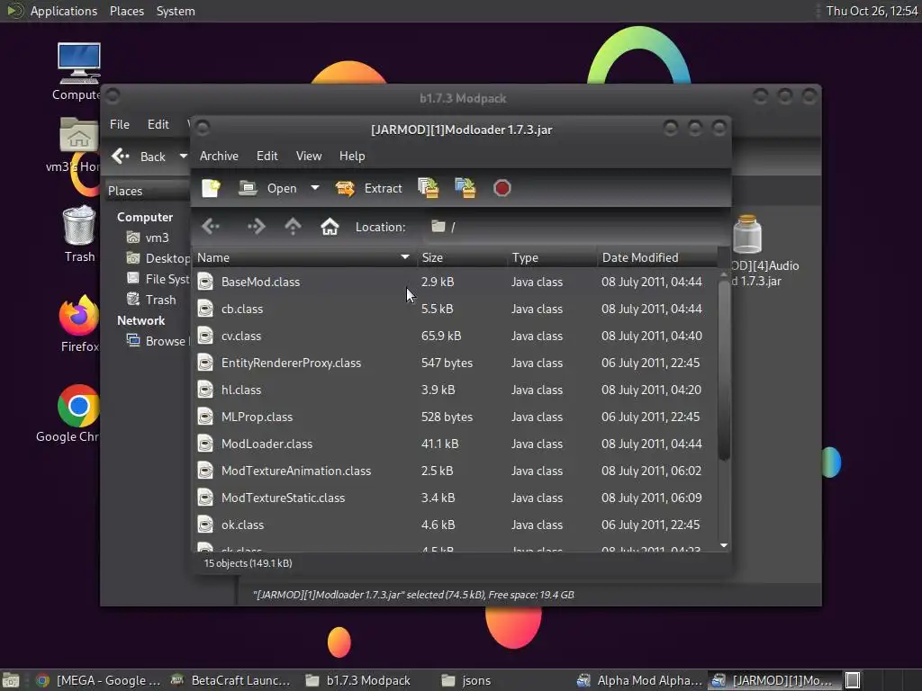Click the clock in the top panel

point(872,11)
